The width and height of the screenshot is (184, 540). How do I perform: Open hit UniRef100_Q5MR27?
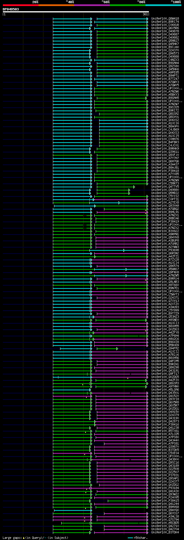click(165, 41)
